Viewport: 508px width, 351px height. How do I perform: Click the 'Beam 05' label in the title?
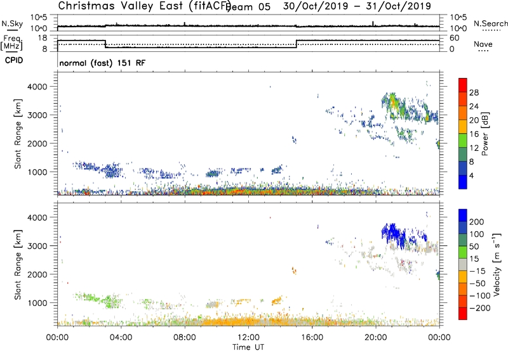(249, 6)
